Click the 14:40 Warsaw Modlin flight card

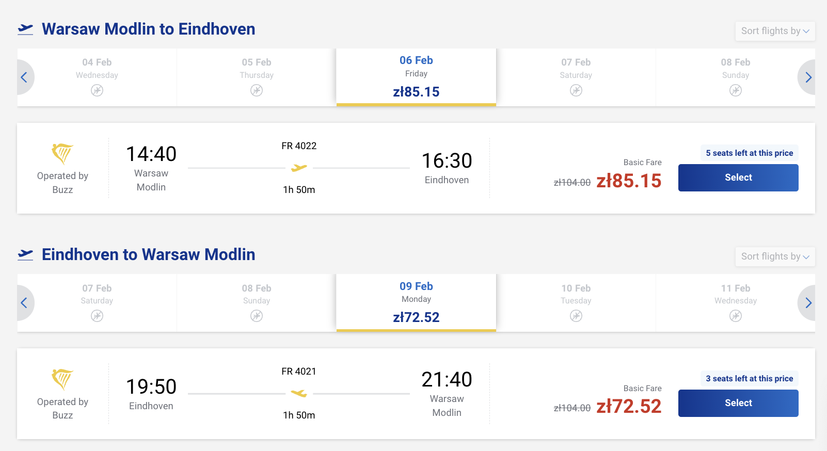click(299, 168)
